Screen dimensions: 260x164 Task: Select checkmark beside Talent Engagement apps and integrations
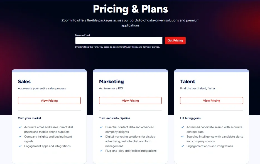183,146
